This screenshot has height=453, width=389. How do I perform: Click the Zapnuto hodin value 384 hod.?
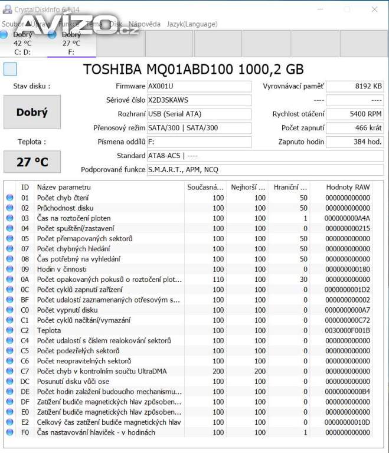pyautogui.click(x=355, y=142)
